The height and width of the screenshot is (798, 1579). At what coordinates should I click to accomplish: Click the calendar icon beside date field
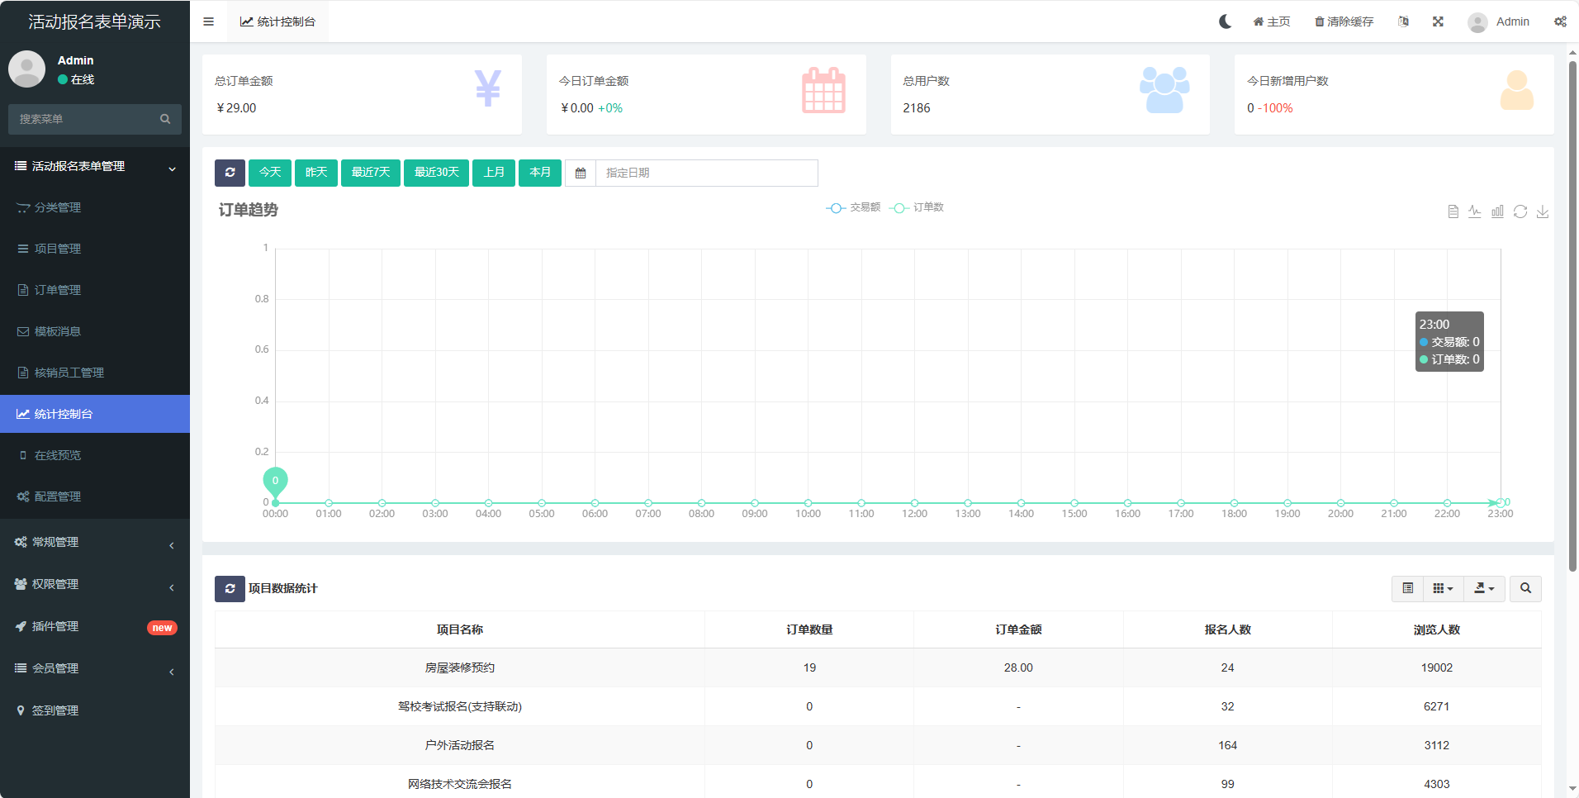point(581,173)
